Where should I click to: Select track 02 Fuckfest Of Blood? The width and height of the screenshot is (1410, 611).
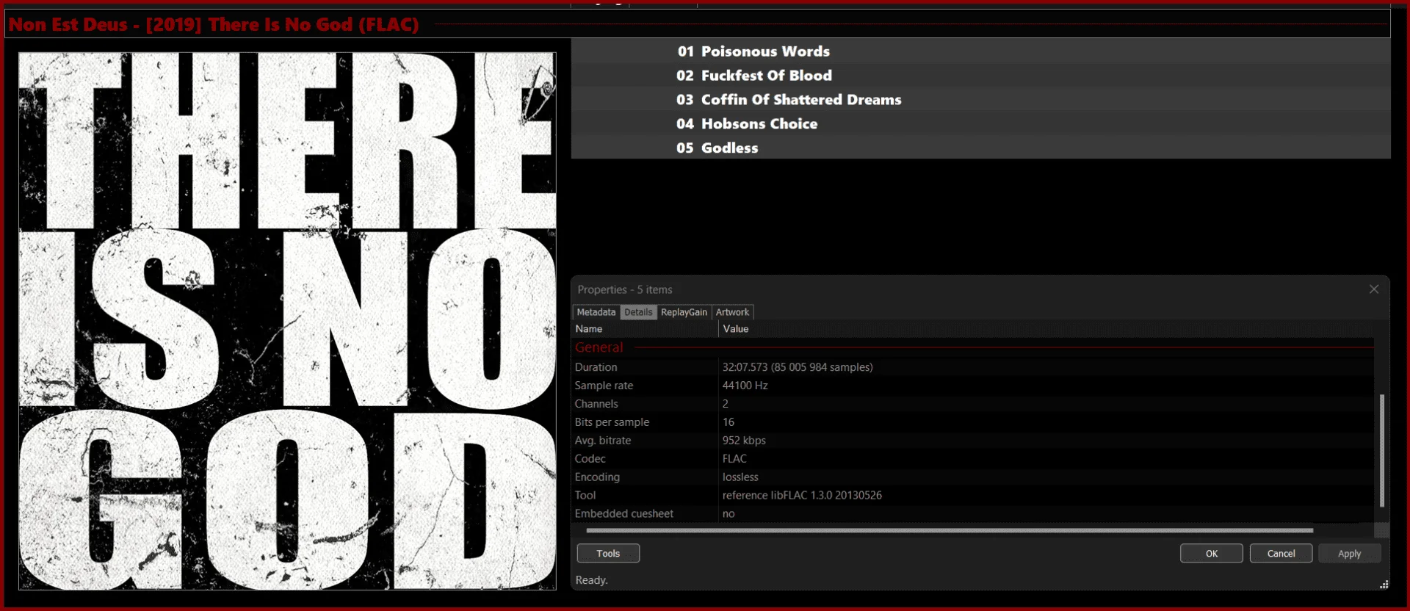tap(980, 76)
